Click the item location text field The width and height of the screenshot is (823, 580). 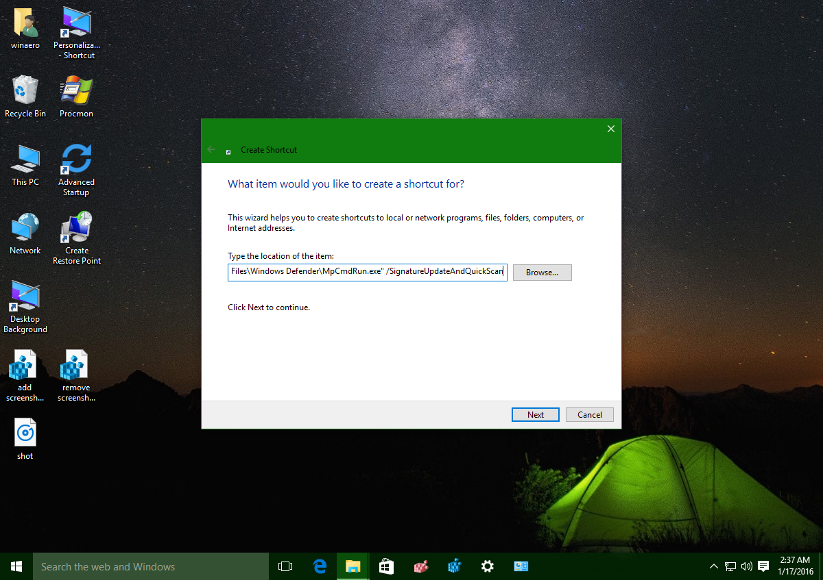point(367,273)
